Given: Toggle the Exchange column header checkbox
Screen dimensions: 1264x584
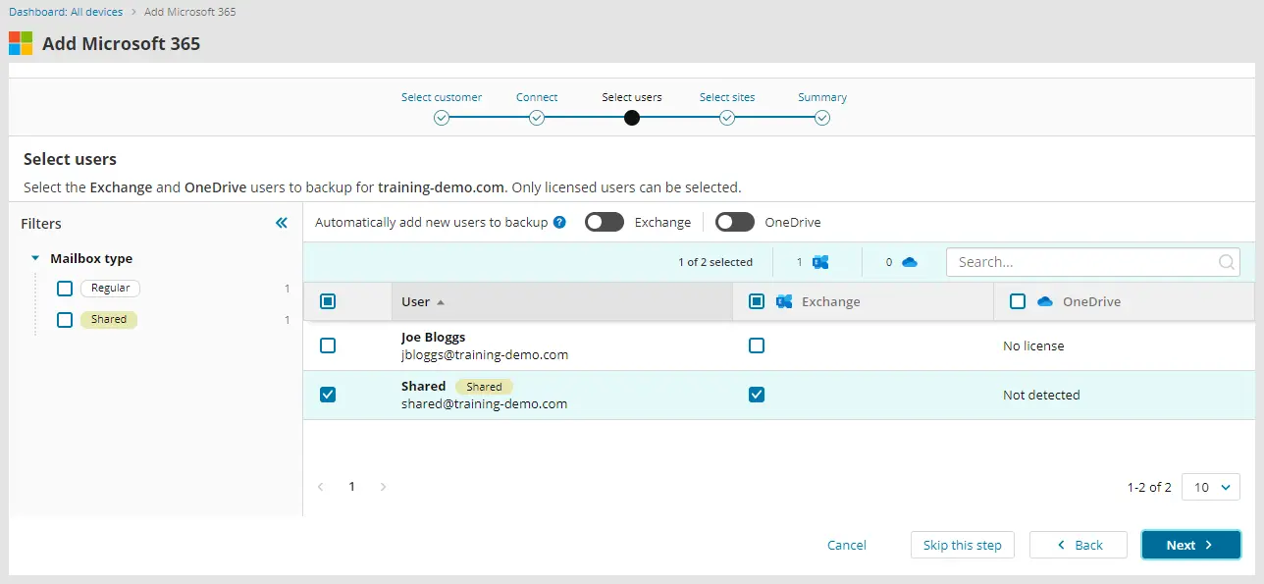Looking at the screenshot, I should (x=757, y=301).
